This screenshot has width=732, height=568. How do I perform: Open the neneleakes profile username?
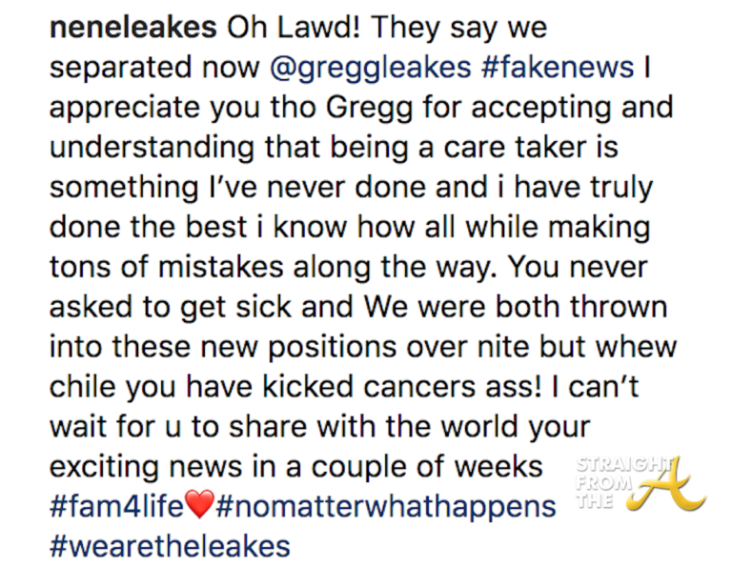[x=132, y=27]
